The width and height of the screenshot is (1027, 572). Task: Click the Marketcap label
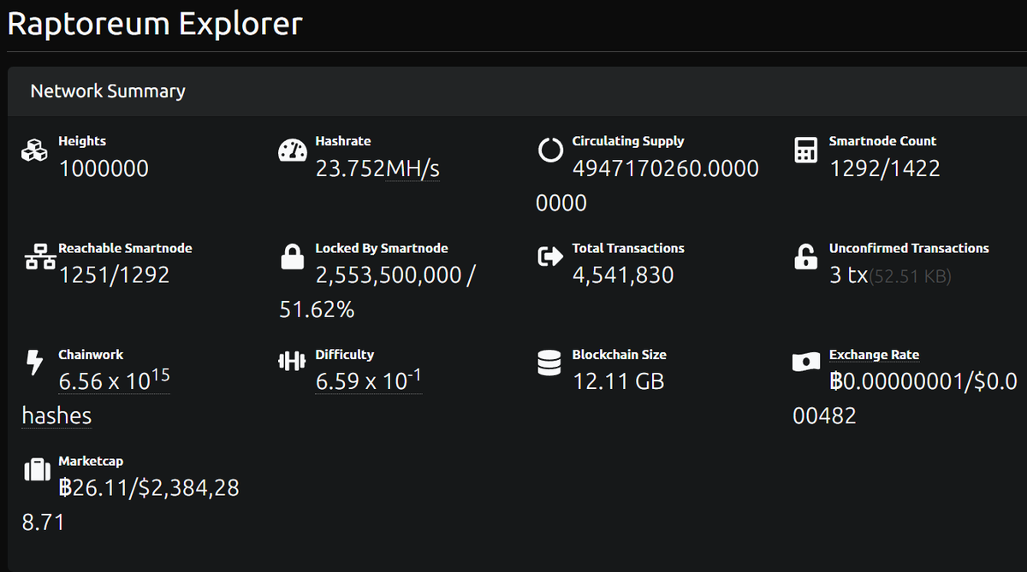(91, 462)
